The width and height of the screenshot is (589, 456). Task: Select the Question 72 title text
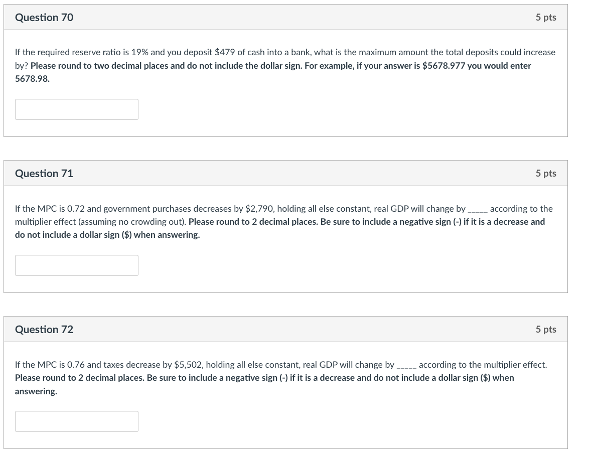pos(44,329)
